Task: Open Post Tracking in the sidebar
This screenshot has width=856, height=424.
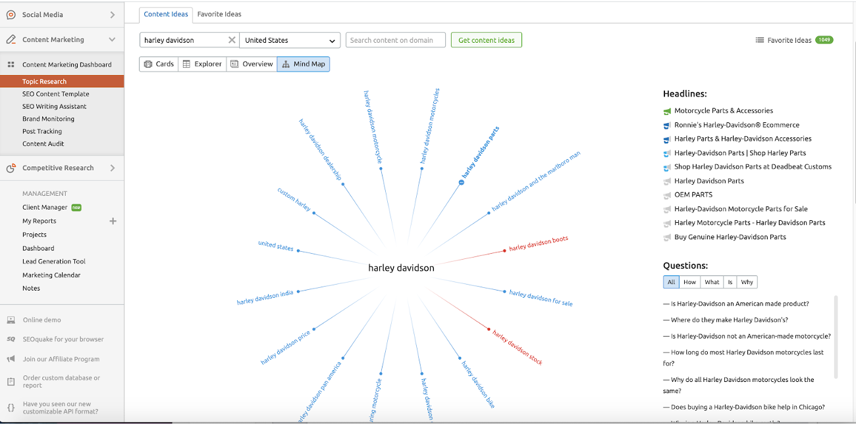Action: coord(43,131)
